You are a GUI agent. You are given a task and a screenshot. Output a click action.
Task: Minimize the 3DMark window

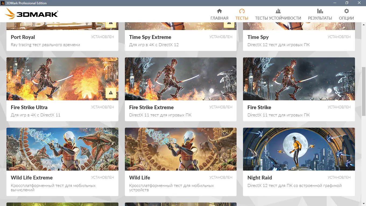point(335,3)
